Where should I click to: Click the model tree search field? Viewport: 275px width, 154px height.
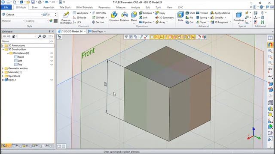point(27,36)
